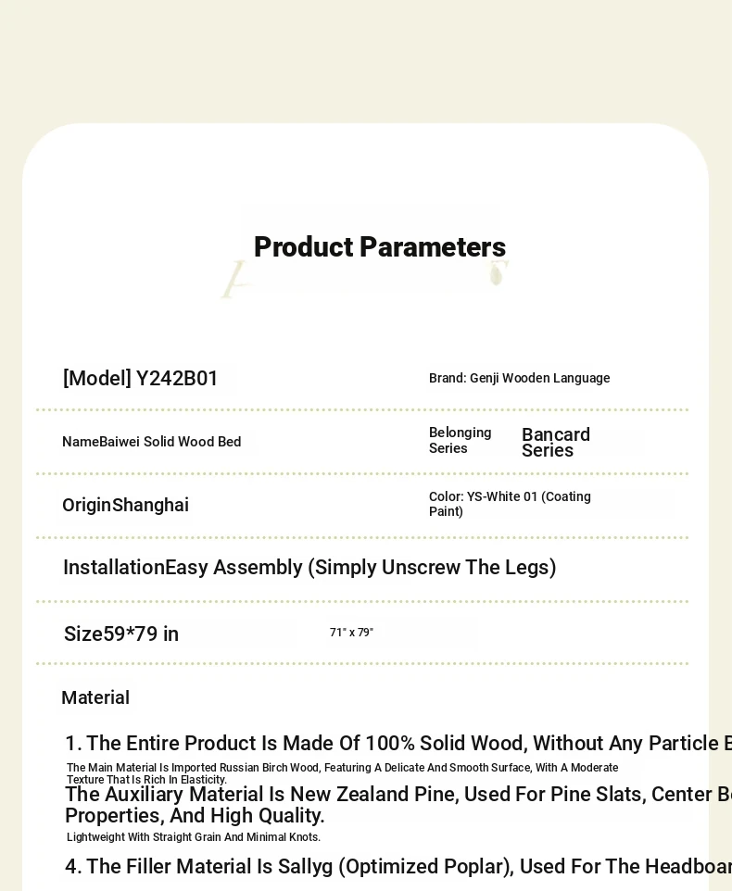Click the faded decorative mark below Parameters

[498, 273]
